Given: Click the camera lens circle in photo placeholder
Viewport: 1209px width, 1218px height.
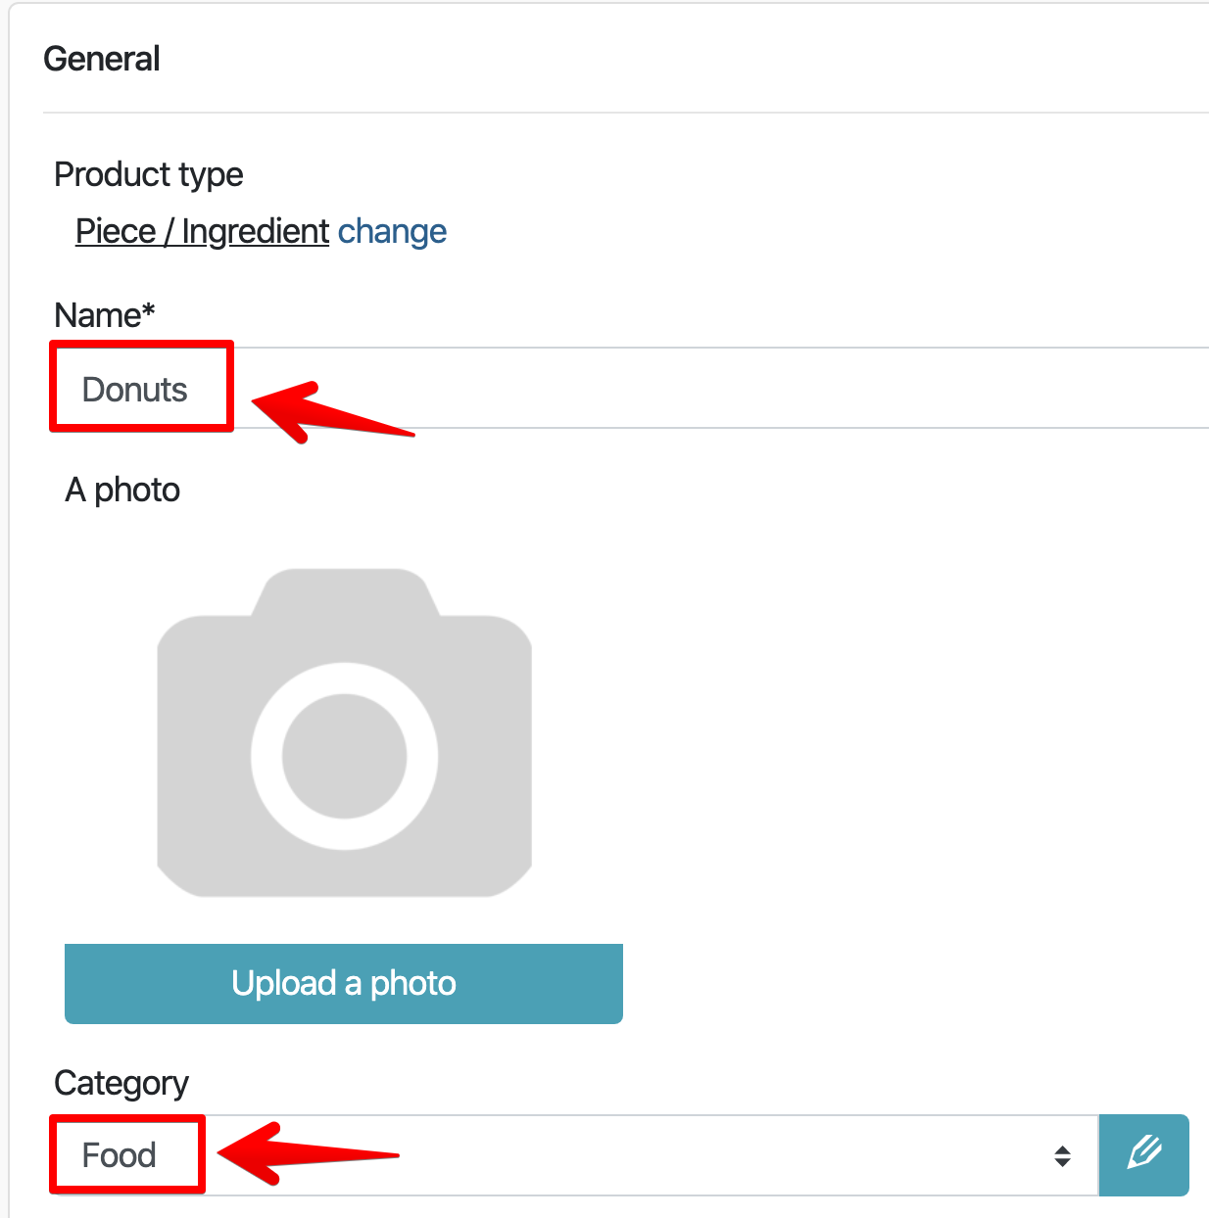Looking at the screenshot, I should click(344, 756).
